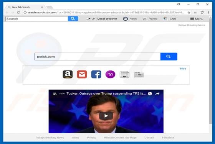Hide the shortcut icons panel
This screenshot has height=144, width=215.
point(183,69)
